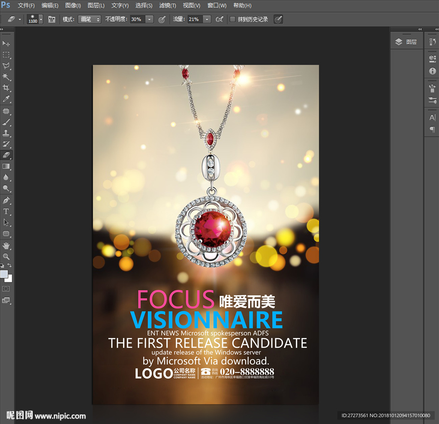Open the brush preset picker dropdown
This screenshot has width=439, height=424.
tap(41, 19)
